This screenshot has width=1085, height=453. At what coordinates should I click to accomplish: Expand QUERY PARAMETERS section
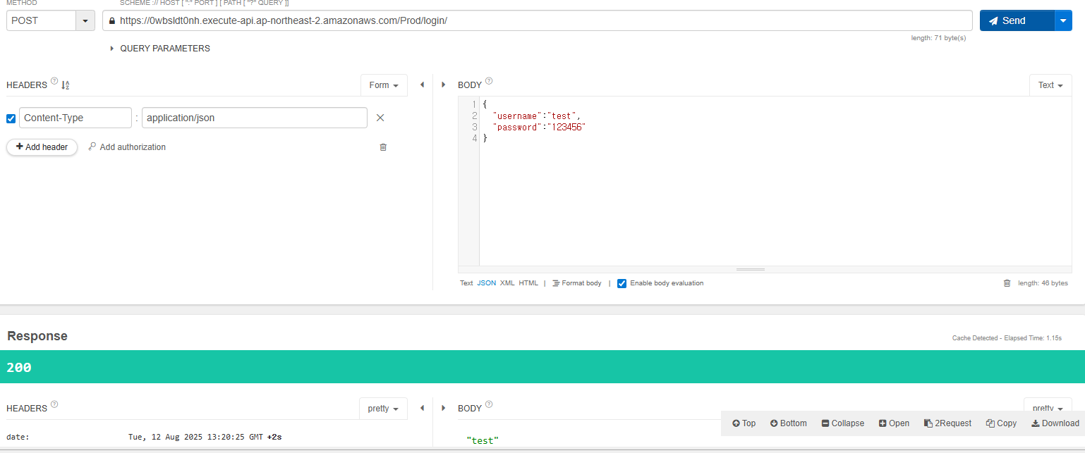coord(160,49)
